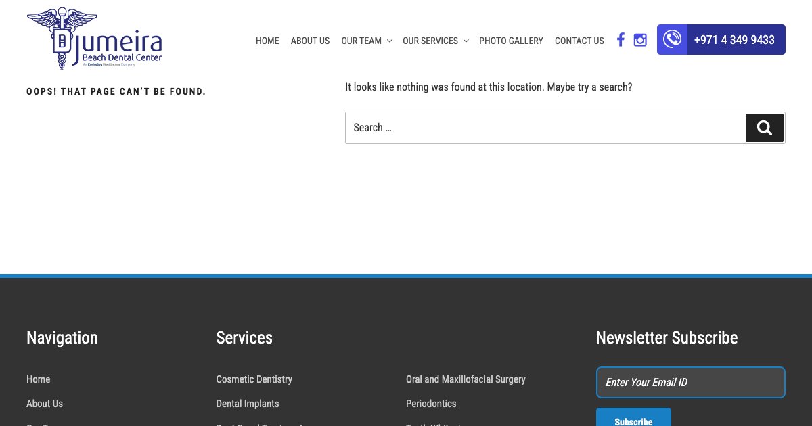Open the Instagram profile icon

click(x=640, y=39)
